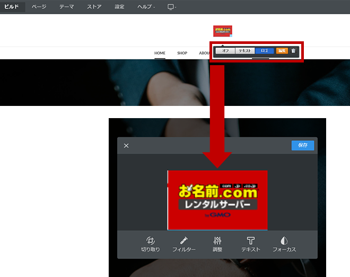Click the logo image in editor canvas

click(217, 200)
